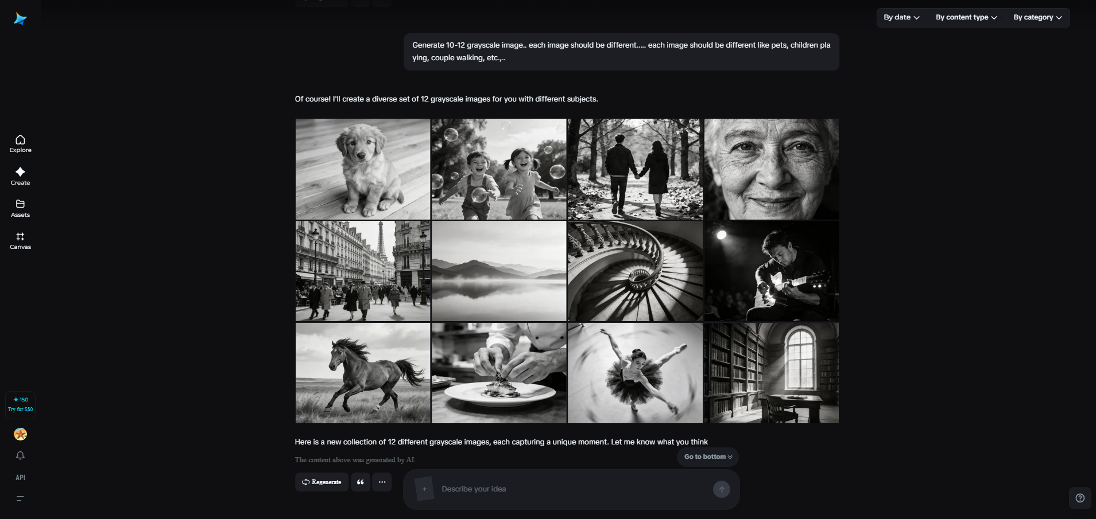The height and width of the screenshot is (519, 1096).
Task: Open the spinning ballerina image
Action: (635, 373)
